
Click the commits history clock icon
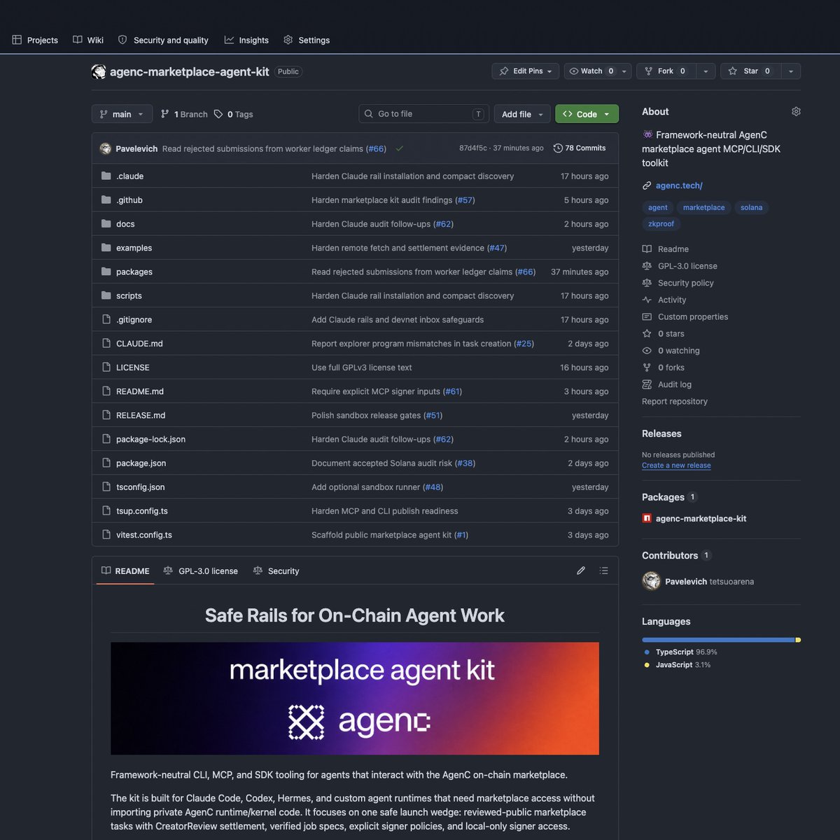pyautogui.click(x=558, y=148)
